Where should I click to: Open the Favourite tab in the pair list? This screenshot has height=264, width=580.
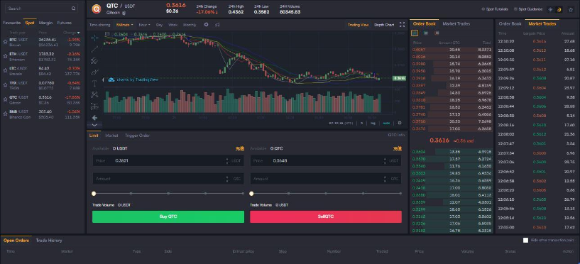[11, 23]
